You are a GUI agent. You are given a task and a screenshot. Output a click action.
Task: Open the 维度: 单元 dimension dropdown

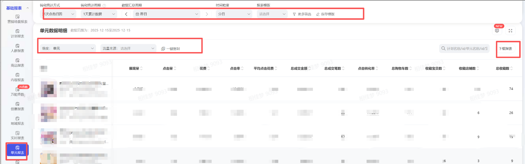point(68,48)
